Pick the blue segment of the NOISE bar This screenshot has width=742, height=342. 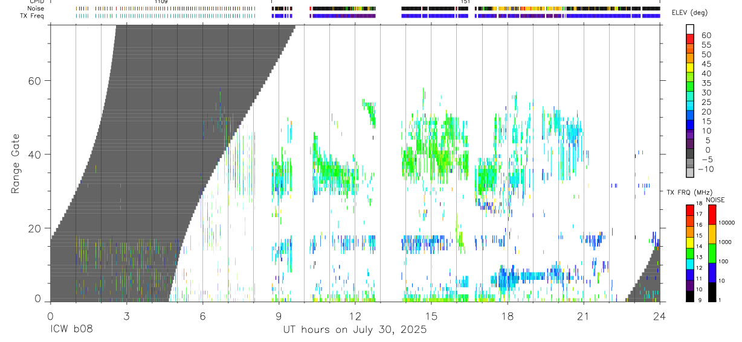coord(712,273)
